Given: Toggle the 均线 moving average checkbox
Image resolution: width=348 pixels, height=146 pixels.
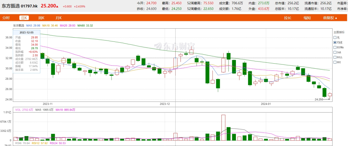Looking at the screenshot, I should tap(335, 42).
